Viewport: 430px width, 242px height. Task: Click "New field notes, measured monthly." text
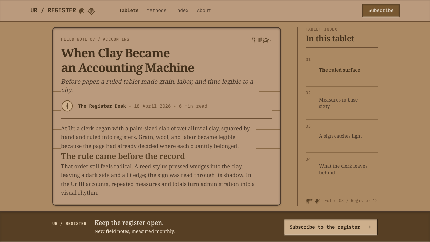[135, 231]
